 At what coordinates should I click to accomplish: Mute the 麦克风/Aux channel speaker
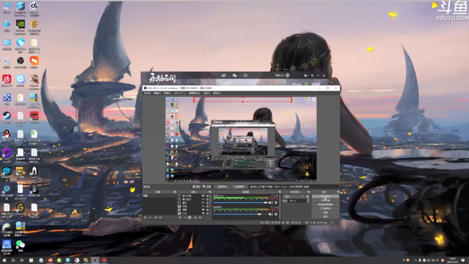click(x=271, y=202)
